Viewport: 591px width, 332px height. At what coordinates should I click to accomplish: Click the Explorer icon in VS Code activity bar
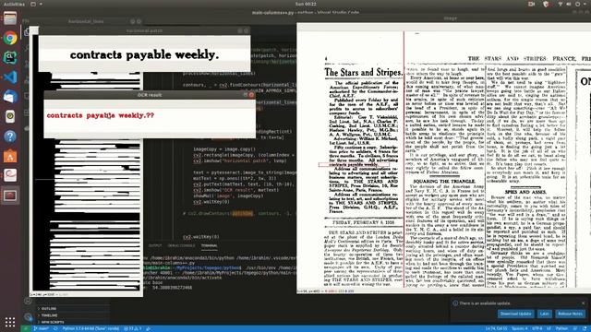pyautogui.click(x=27, y=32)
